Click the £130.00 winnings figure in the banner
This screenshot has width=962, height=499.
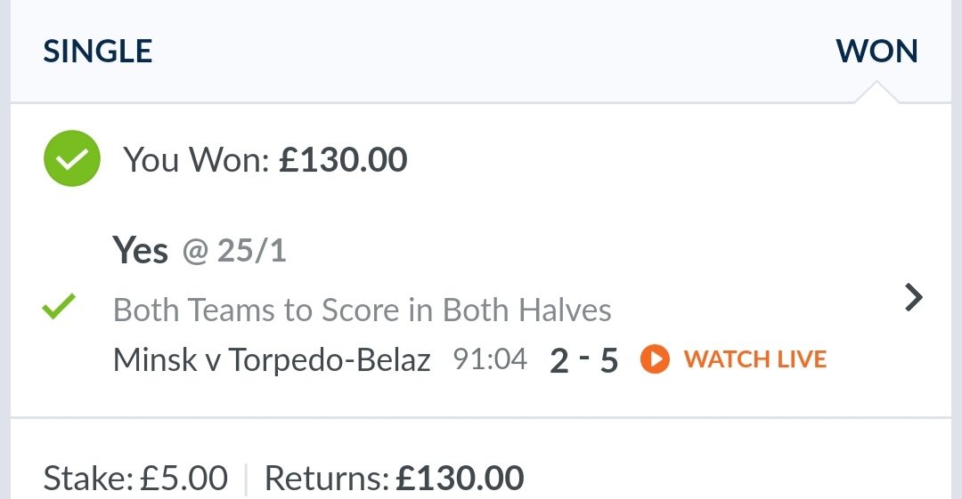click(343, 160)
